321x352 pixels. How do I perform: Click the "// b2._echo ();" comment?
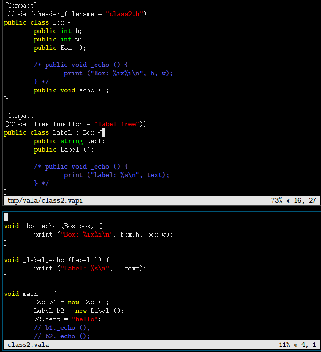(62, 336)
